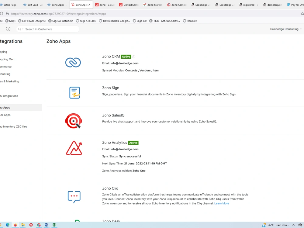This screenshot has height=228, width=304.
Task: Open the Sage X3 WaterSmit bookmark
Action: pos(61,21)
